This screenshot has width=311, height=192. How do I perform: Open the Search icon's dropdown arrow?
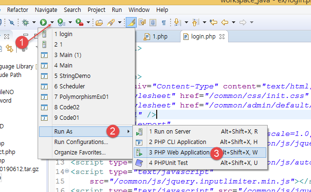point(120,22)
